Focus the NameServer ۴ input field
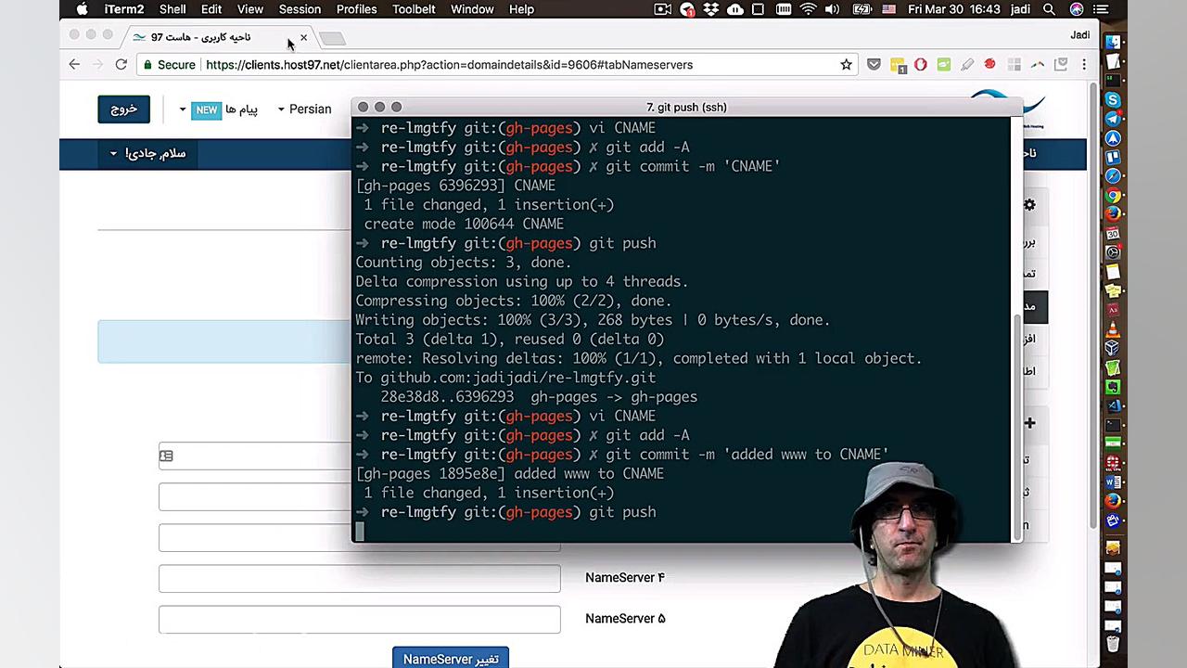The height and width of the screenshot is (668, 1187). [x=360, y=578]
